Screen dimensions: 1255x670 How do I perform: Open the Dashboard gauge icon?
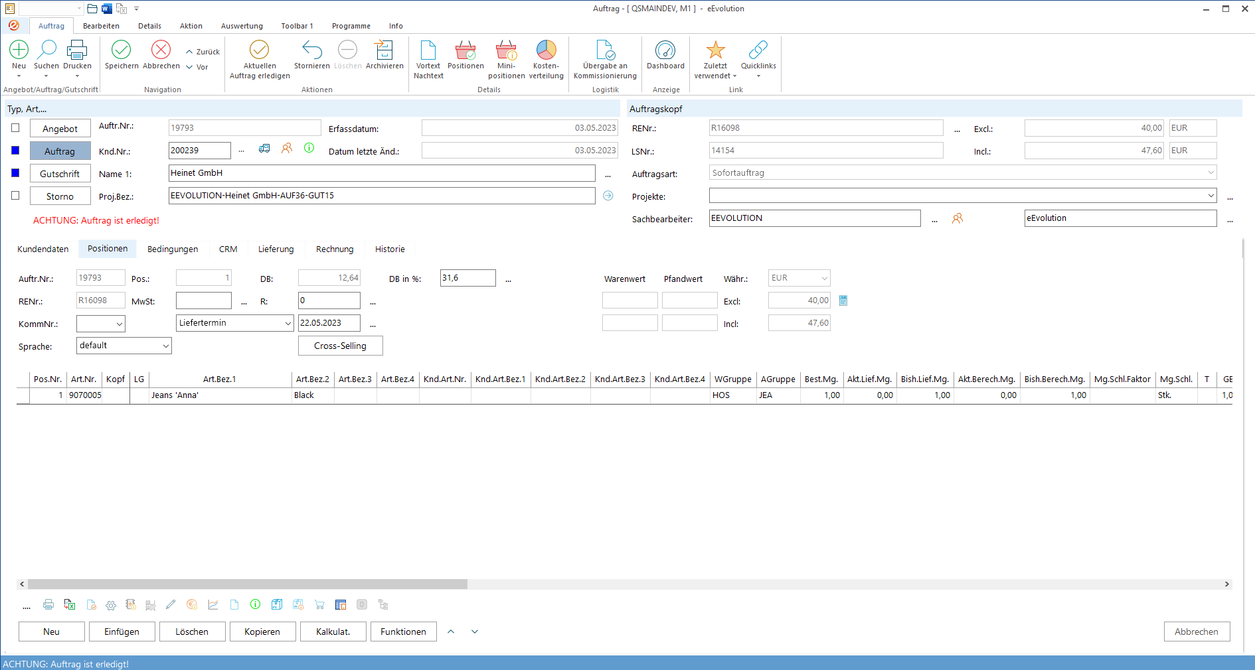(x=665, y=50)
